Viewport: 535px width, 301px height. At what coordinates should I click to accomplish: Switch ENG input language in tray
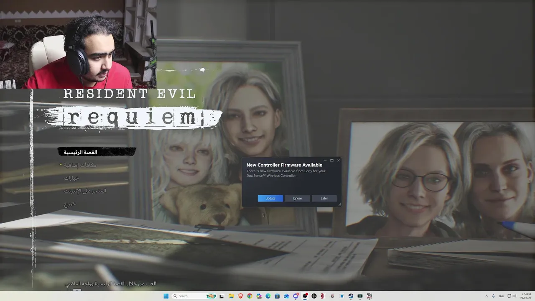501,296
